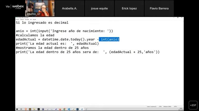Viewport: 199px width, 111px height.
Task: Open the Windows Start menu
Action: (x=17, y=109)
